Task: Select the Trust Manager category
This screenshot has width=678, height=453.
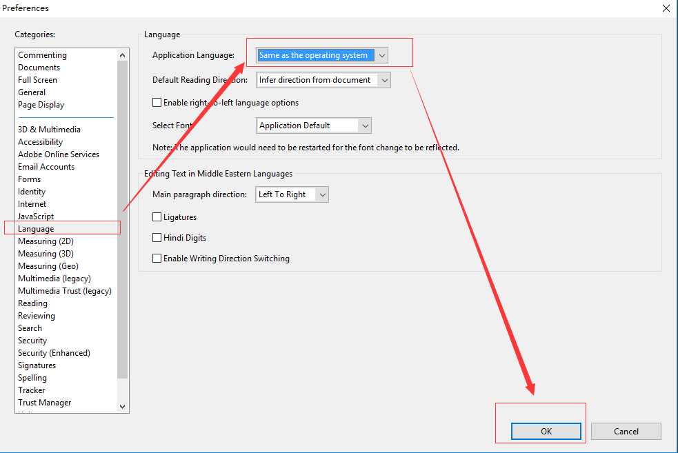Action: (x=44, y=402)
